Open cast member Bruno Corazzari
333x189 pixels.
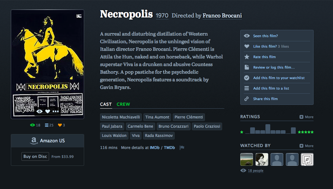click(173, 126)
